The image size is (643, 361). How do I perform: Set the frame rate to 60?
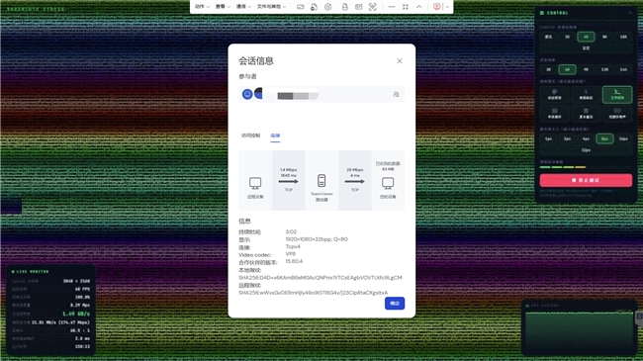coord(567,70)
